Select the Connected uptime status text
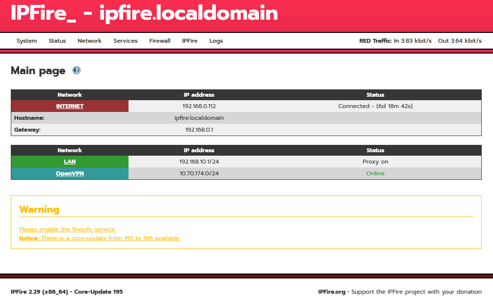 [x=375, y=107]
